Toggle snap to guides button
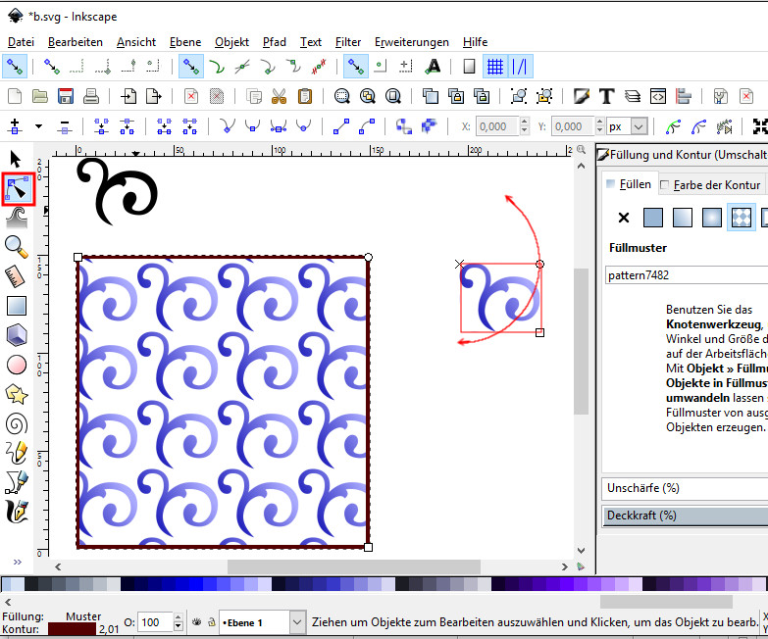The height and width of the screenshot is (639, 768). (x=520, y=66)
